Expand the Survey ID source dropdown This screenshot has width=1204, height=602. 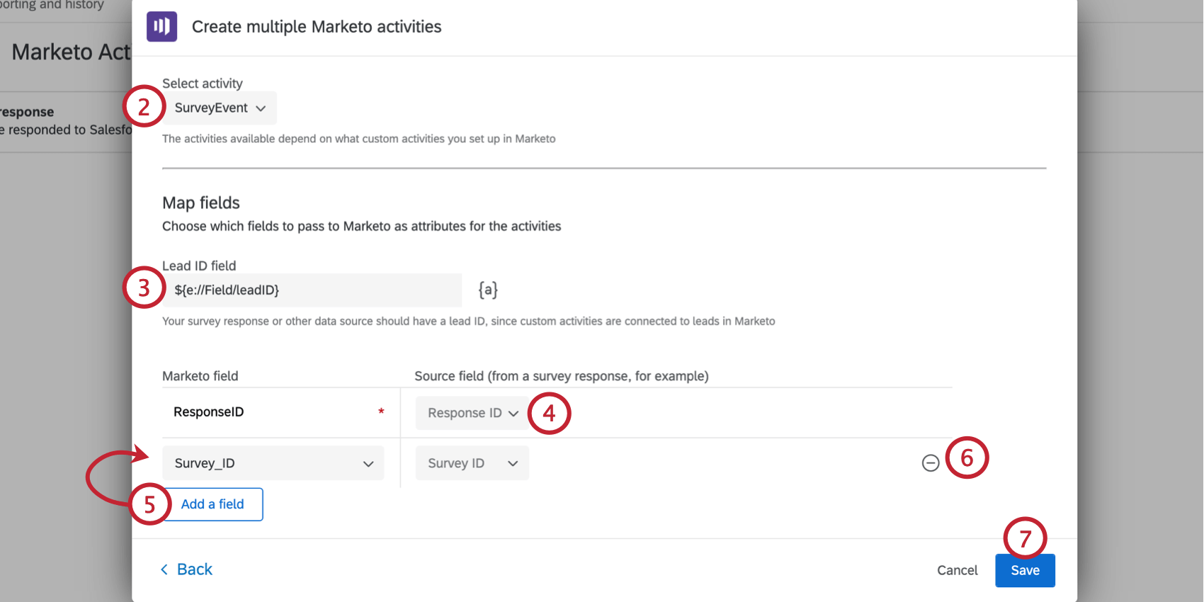click(x=472, y=463)
